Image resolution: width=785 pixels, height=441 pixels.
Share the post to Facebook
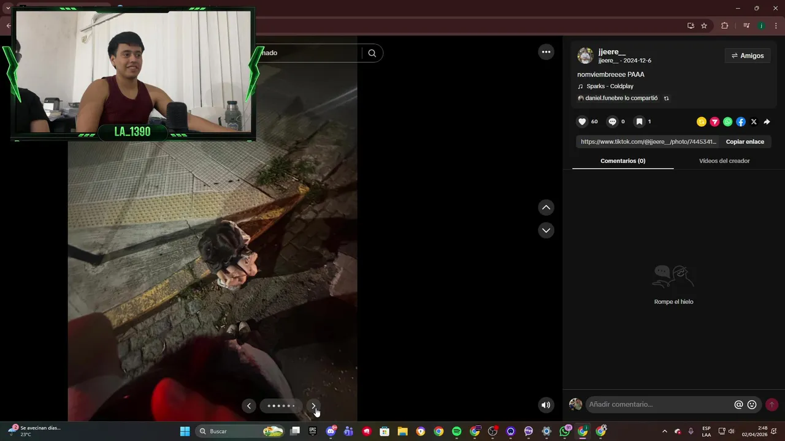pyautogui.click(x=741, y=122)
